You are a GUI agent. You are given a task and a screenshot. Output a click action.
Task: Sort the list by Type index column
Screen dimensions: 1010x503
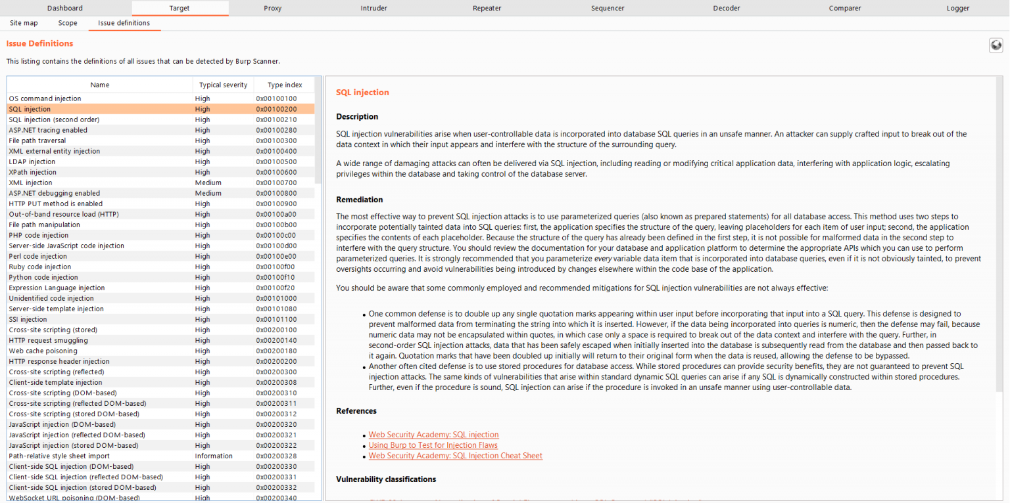(284, 85)
